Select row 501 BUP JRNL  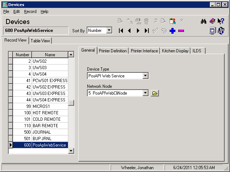pos(41,138)
